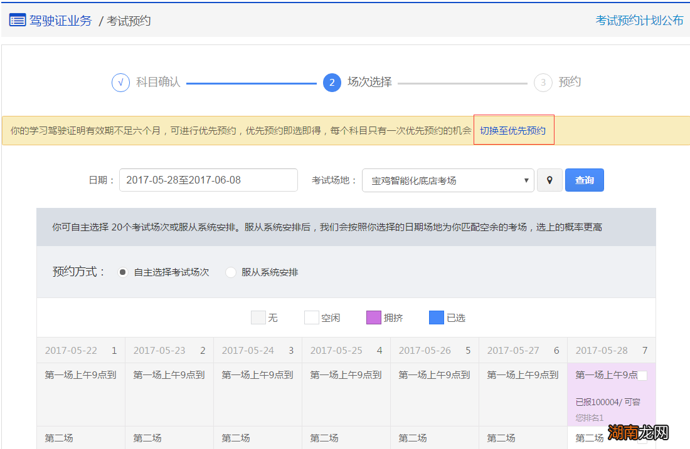Tick the checkbox for 2017-05-28 第一场
The width and height of the screenshot is (690, 449).
(x=642, y=375)
